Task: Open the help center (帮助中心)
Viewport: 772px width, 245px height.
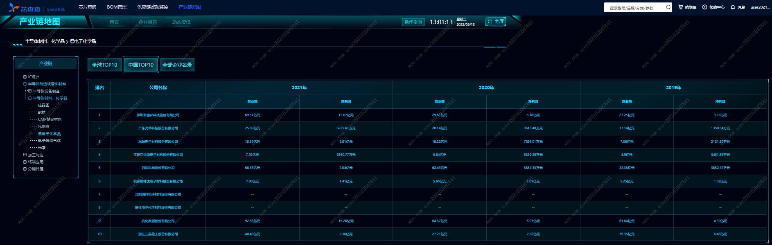Action: tap(713, 7)
